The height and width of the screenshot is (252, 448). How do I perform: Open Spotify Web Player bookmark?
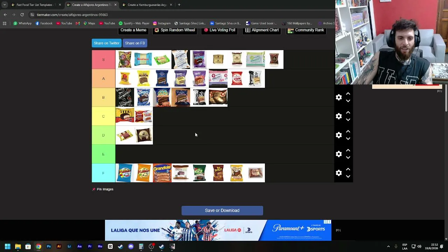click(134, 23)
